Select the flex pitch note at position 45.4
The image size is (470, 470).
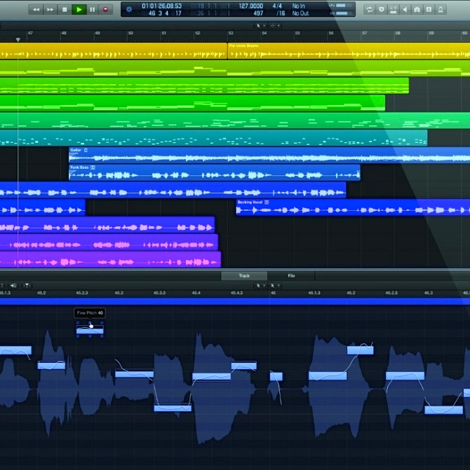pos(212,376)
